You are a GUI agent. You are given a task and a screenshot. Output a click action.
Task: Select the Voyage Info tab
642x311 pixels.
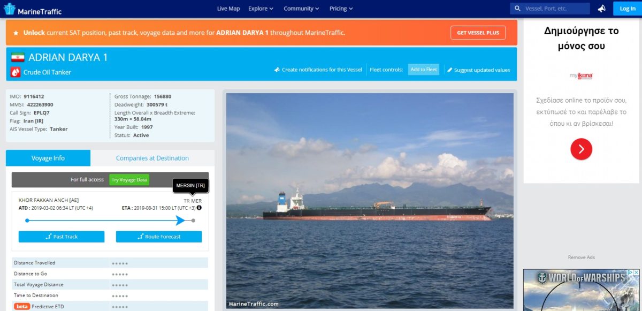[48, 158]
